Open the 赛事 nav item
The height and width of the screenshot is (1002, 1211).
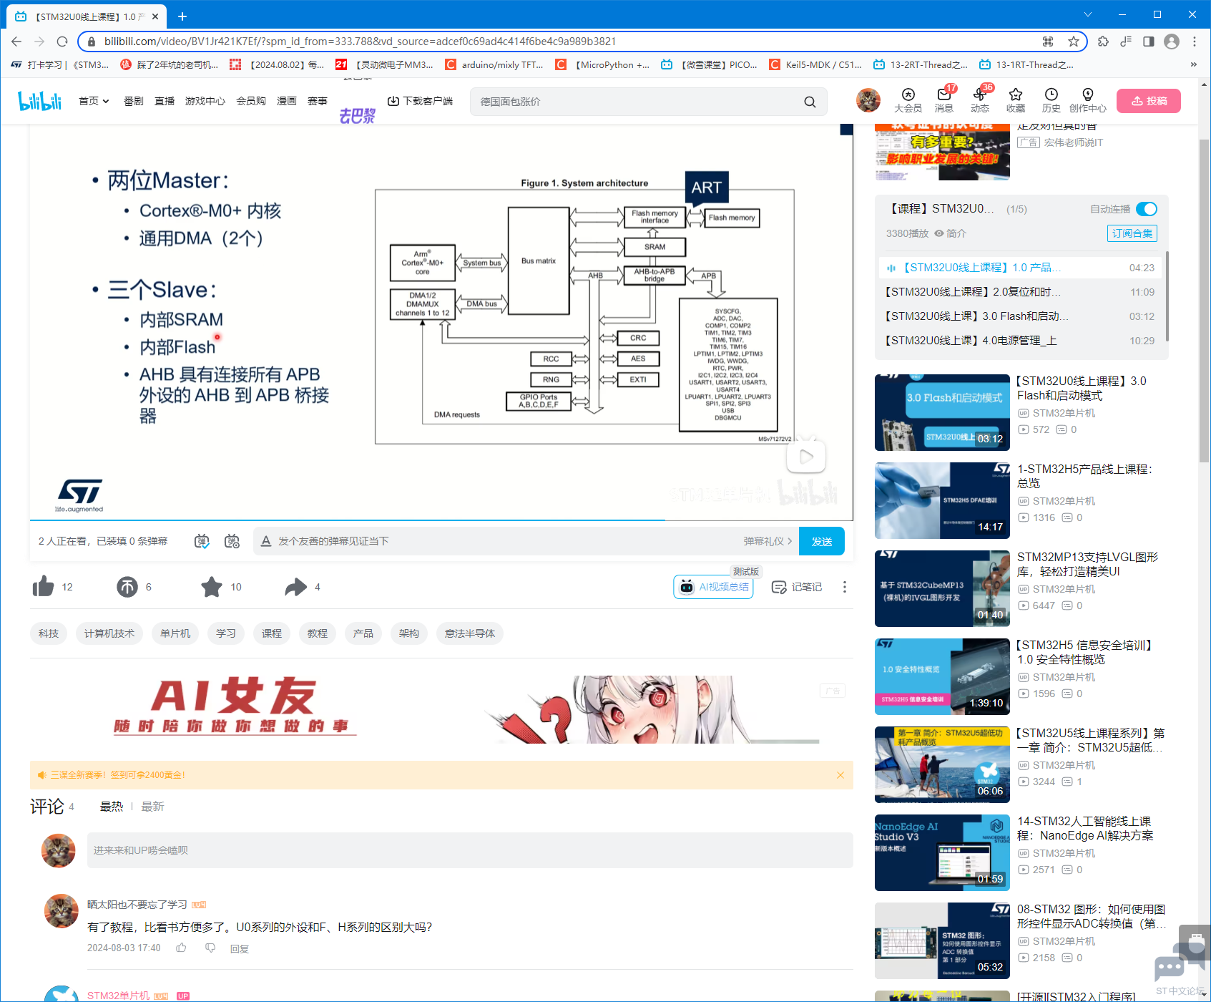[x=318, y=101]
